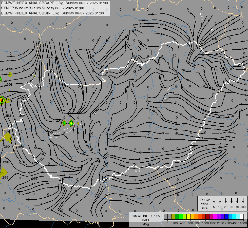Select the sky blue swatch in CAPE legend
This screenshot has width=248, height=228.
click(x=230, y=217)
